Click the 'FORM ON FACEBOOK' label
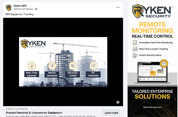178x117 pixels. pos(17,109)
